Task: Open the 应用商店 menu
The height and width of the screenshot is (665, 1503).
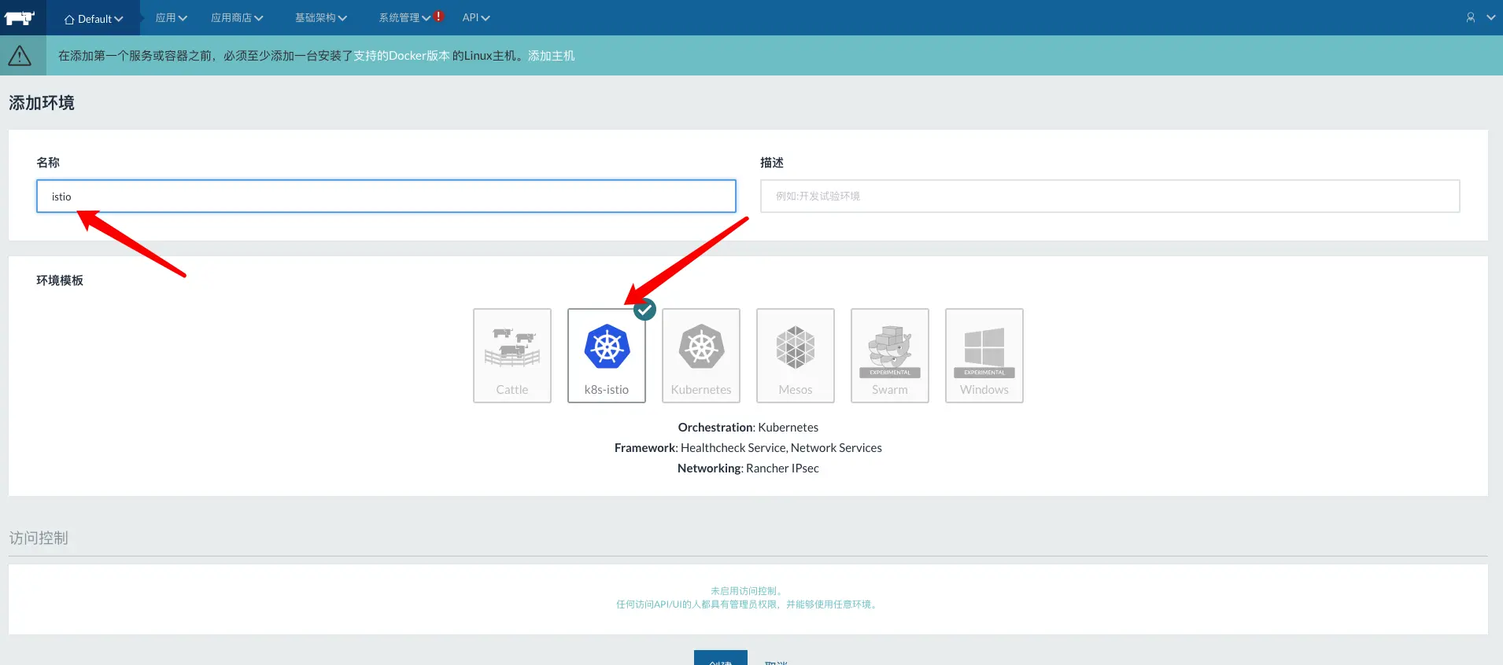Action: tap(237, 17)
